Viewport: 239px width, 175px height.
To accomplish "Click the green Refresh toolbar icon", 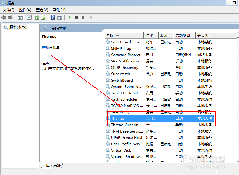I will point(36,17).
